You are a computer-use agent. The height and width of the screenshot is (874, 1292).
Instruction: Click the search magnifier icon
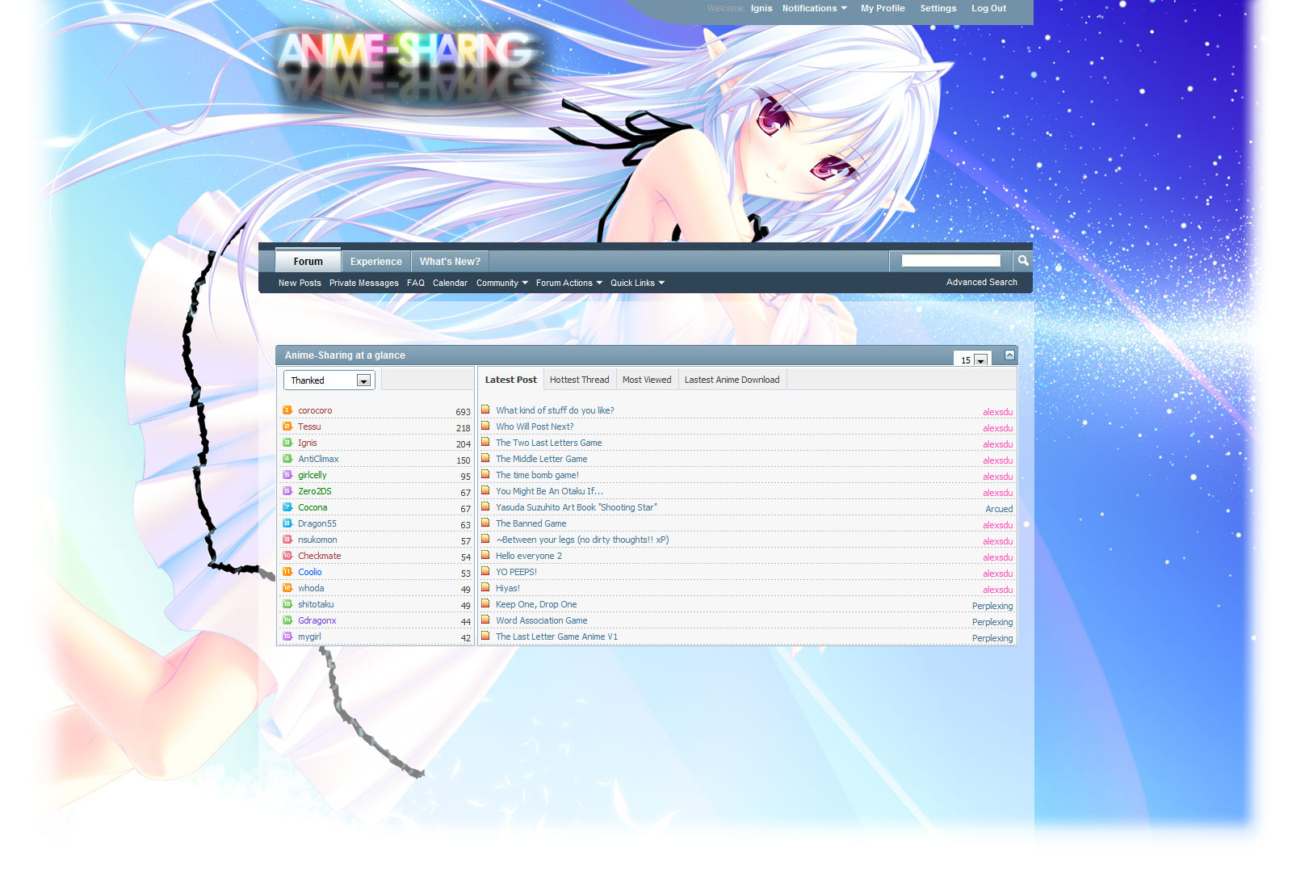[1023, 260]
